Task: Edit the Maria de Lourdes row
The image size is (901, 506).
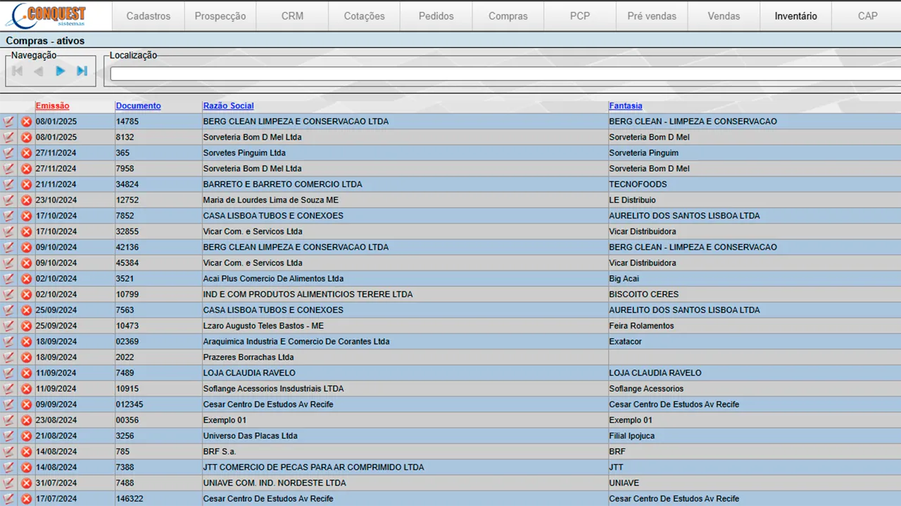Action: (8, 200)
